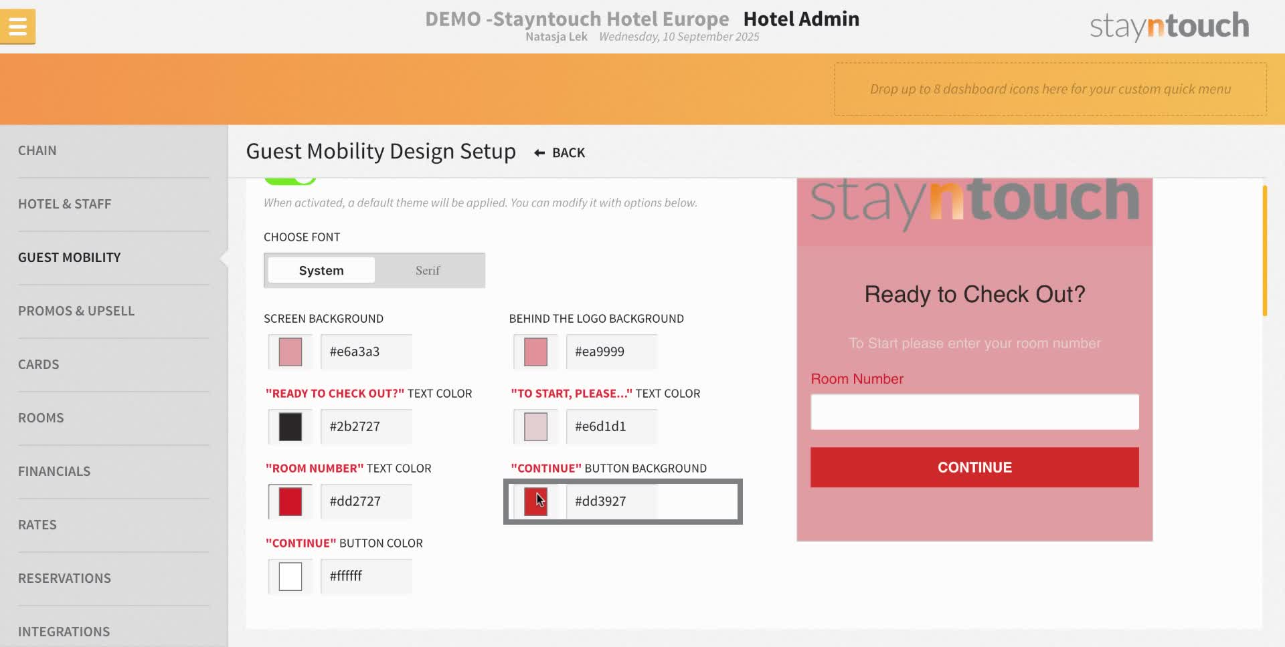Image resolution: width=1285 pixels, height=647 pixels.
Task: Click the Guest Mobility Design Setup heading
Action: pyautogui.click(x=381, y=152)
